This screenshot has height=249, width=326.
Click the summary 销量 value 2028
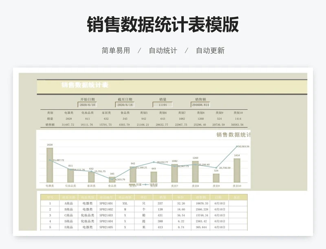click(68, 119)
